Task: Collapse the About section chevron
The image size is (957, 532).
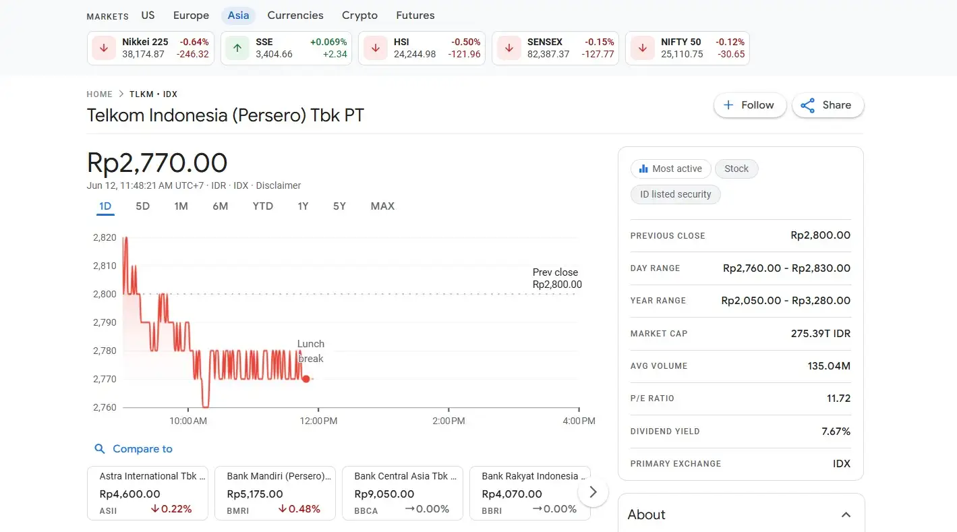Action: click(x=846, y=515)
